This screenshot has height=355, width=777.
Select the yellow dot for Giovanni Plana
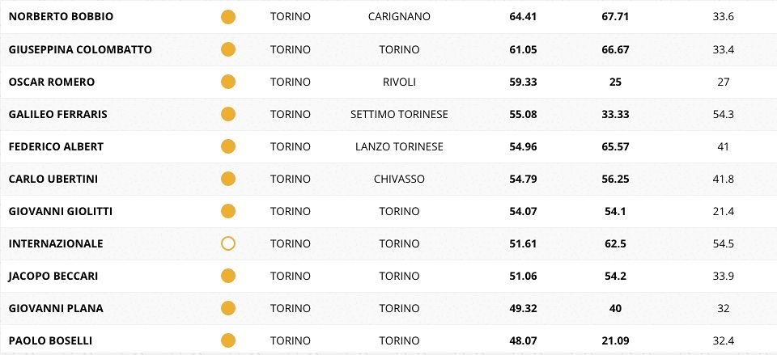pyautogui.click(x=228, y=308)
